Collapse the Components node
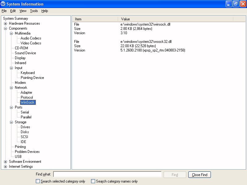 (5, 28)
